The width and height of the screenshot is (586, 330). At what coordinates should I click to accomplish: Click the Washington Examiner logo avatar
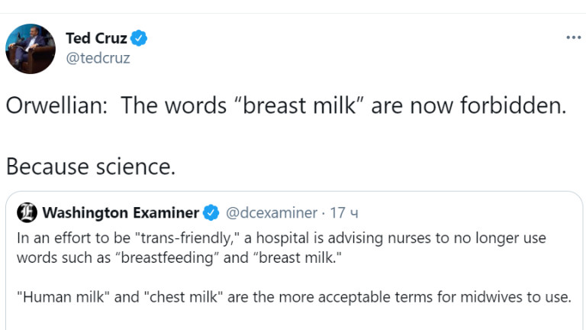click(x=27, y=212)
